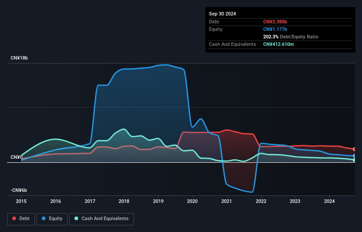The height and width of the screenshot is (232, 362).
Task: Select the 2017 x-axis label
Action: click(90, 201)
